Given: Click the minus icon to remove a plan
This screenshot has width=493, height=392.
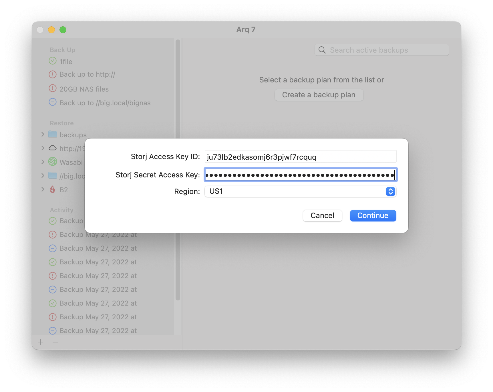Looking at the screenshot, I should point(55,342).
